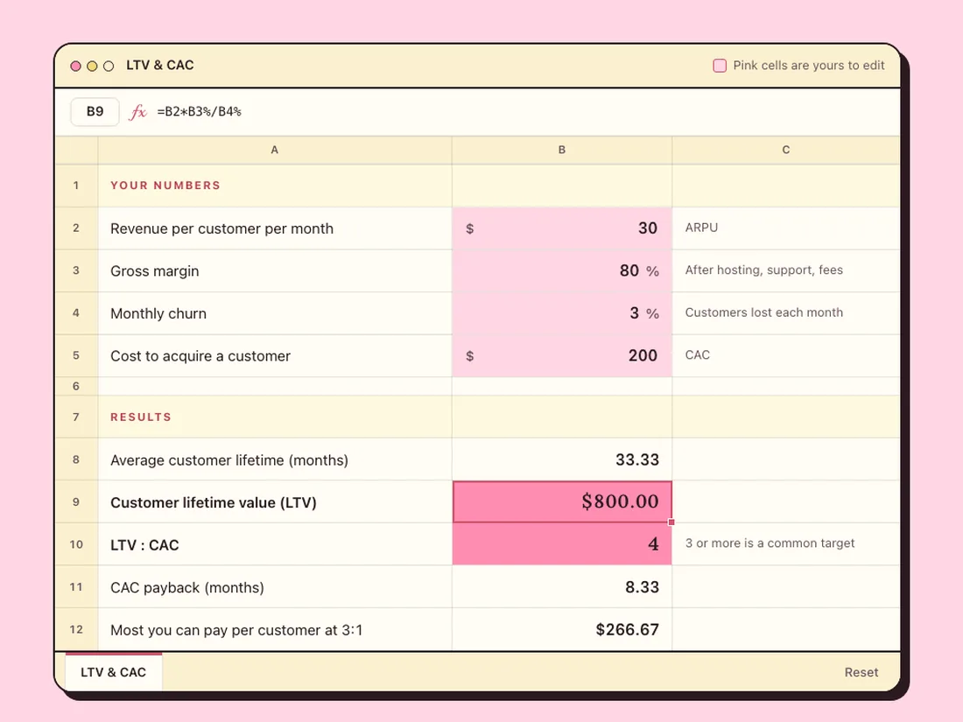963x722 pixels.
Task: Click the pink window dot button
Action: pyautogui.click(x=75, y=66)
